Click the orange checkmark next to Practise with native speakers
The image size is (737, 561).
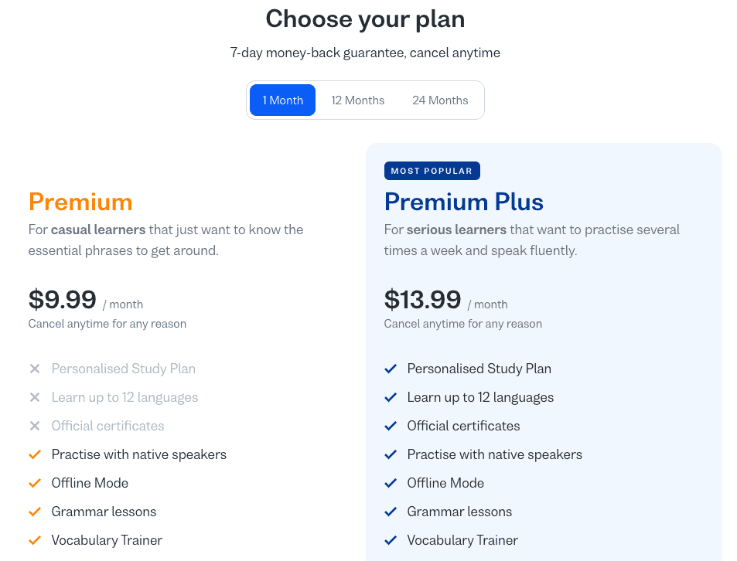pyautogui.click(x=35, y=455)
